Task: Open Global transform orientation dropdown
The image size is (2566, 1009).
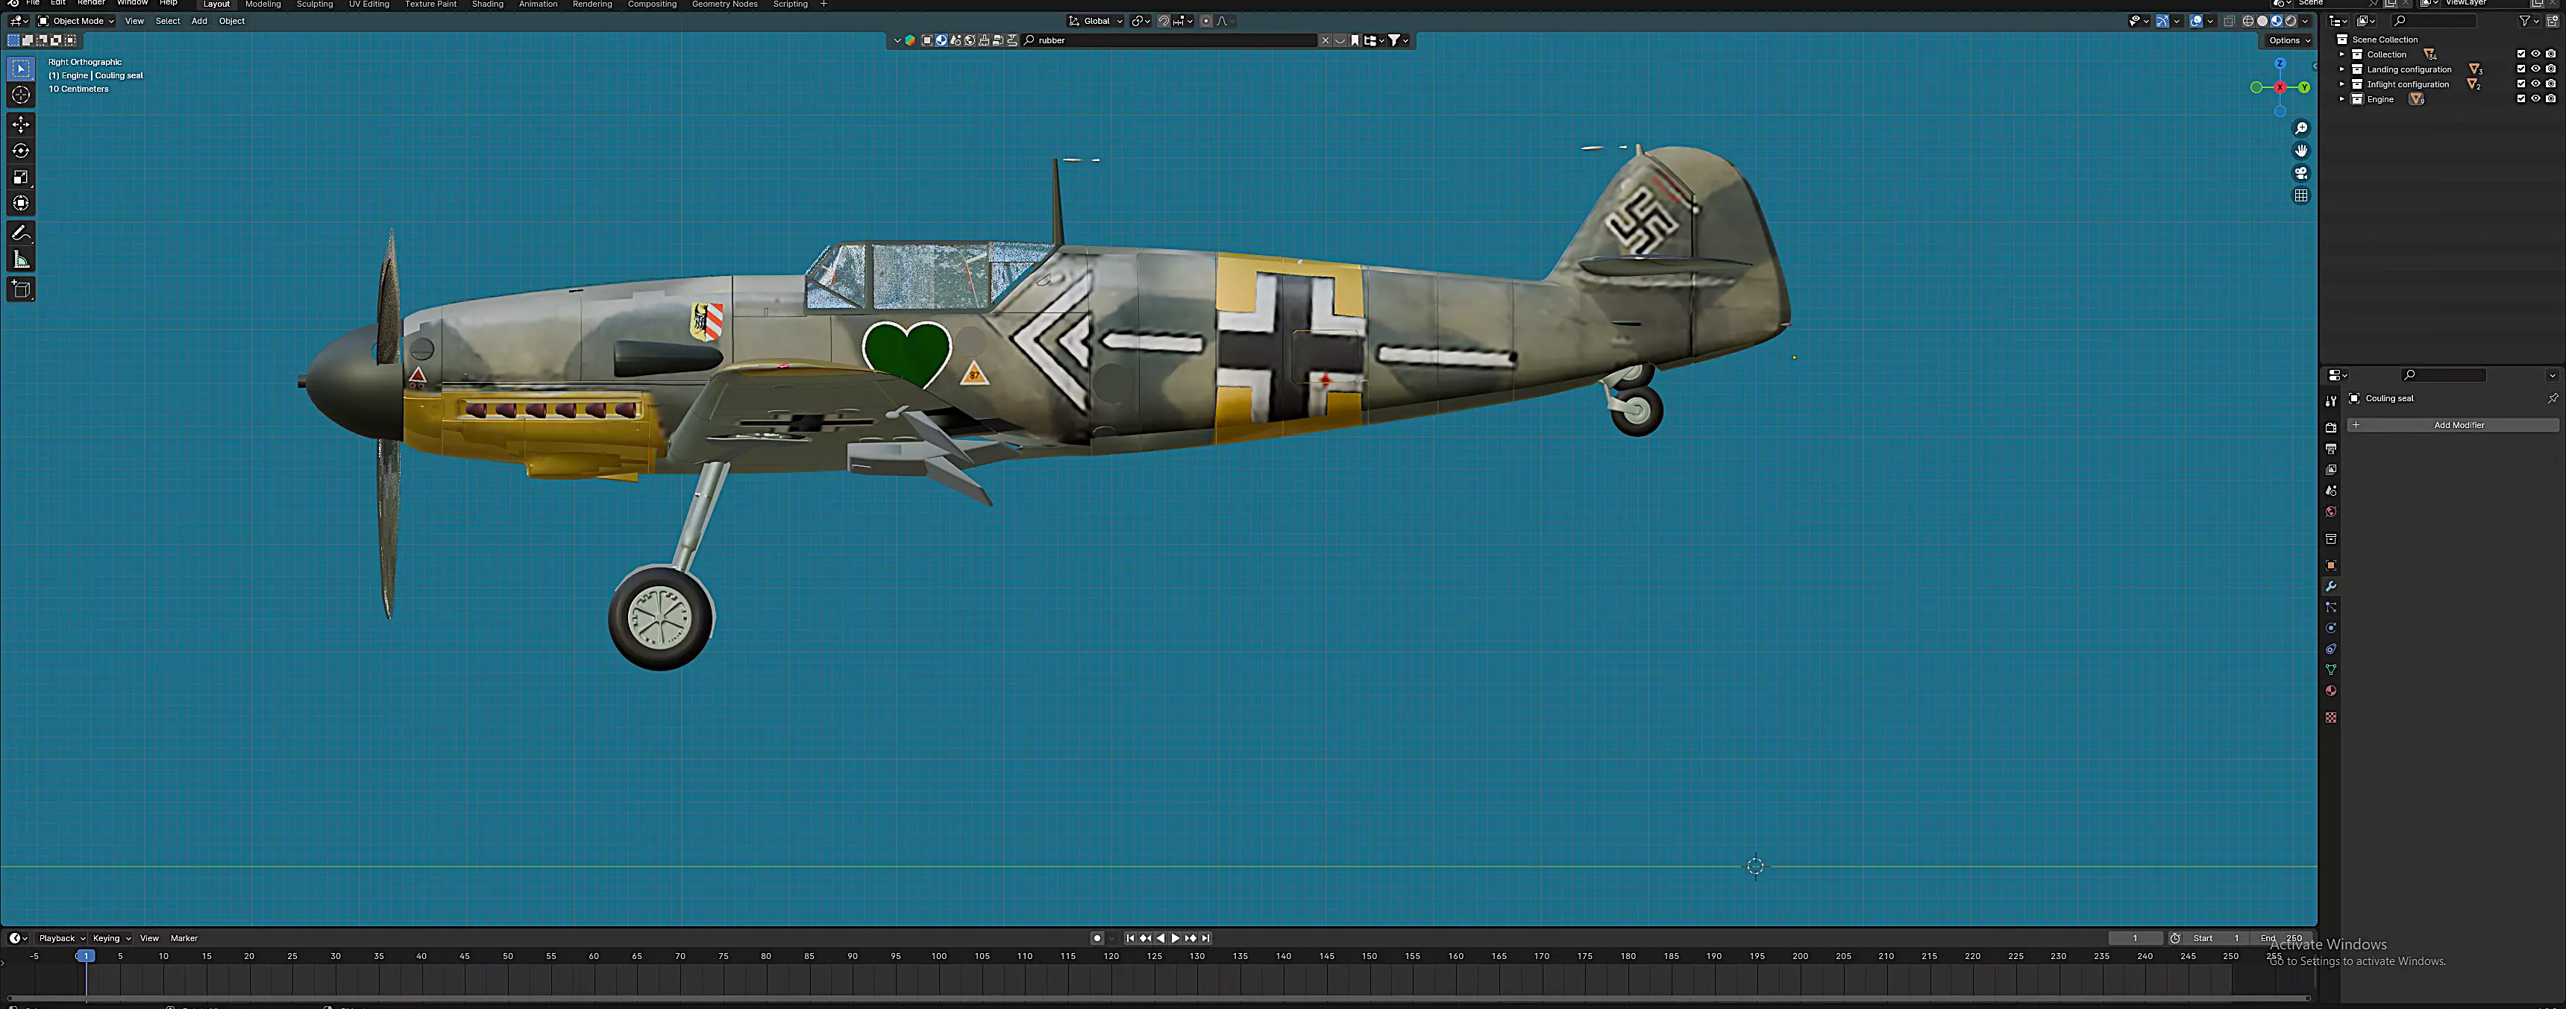Action: 1096,21
